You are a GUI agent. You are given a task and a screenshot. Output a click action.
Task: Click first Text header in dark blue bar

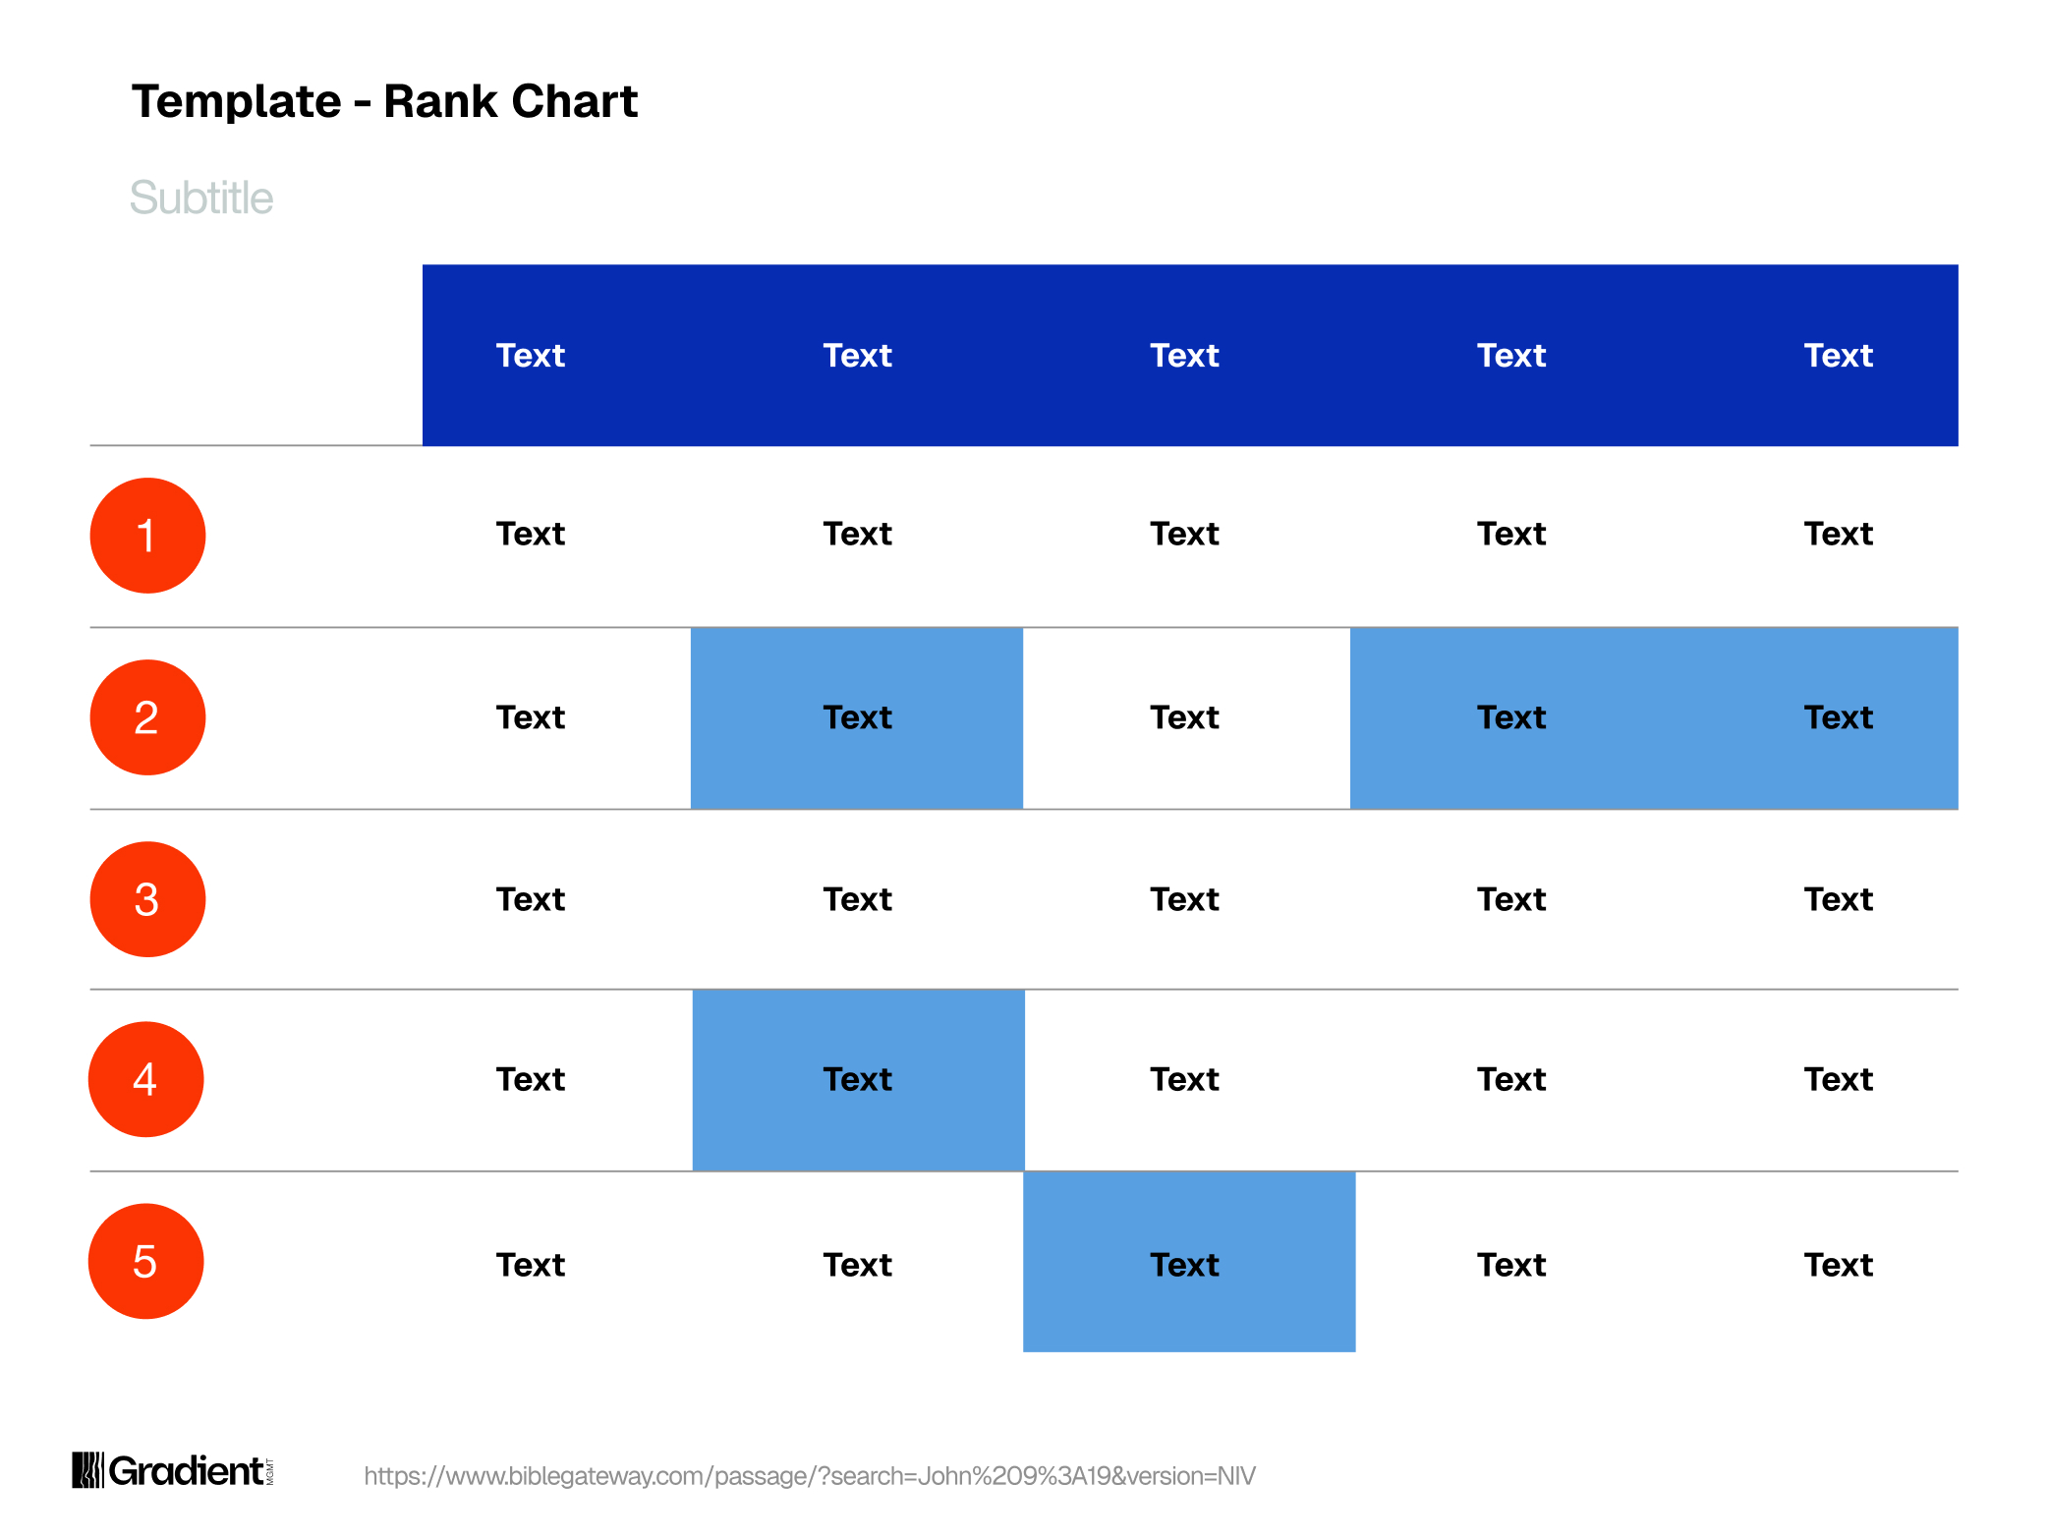click(530, 355)
